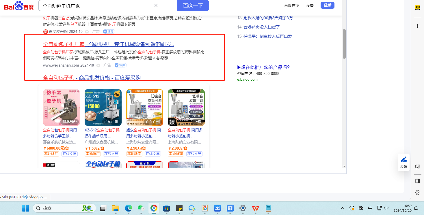Image resolution: width=424 pixels, height=215 pixels.
Task: Click seller 广州旭众食品机械
Action: point(101,142)
